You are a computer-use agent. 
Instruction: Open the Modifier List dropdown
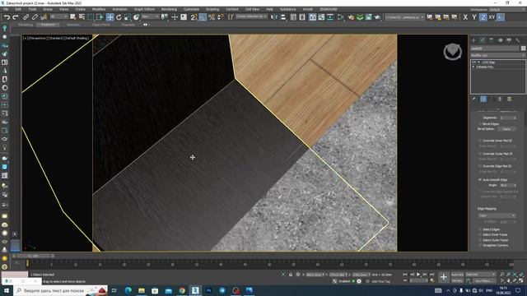tap(497, 55)
